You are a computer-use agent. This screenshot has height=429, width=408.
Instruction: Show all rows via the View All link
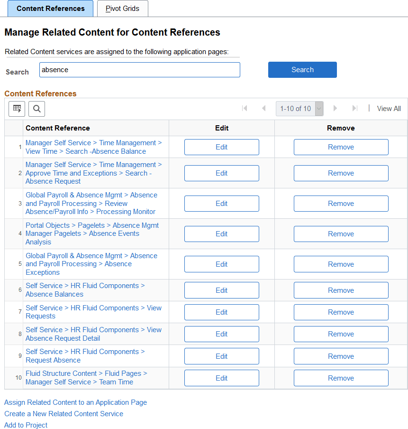[389, 108]
